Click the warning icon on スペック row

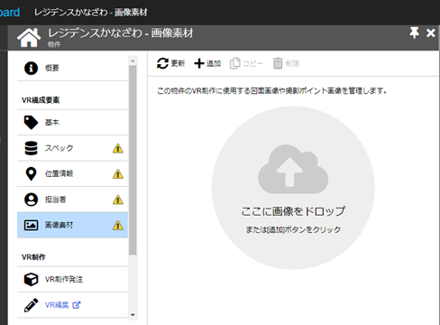118,148
